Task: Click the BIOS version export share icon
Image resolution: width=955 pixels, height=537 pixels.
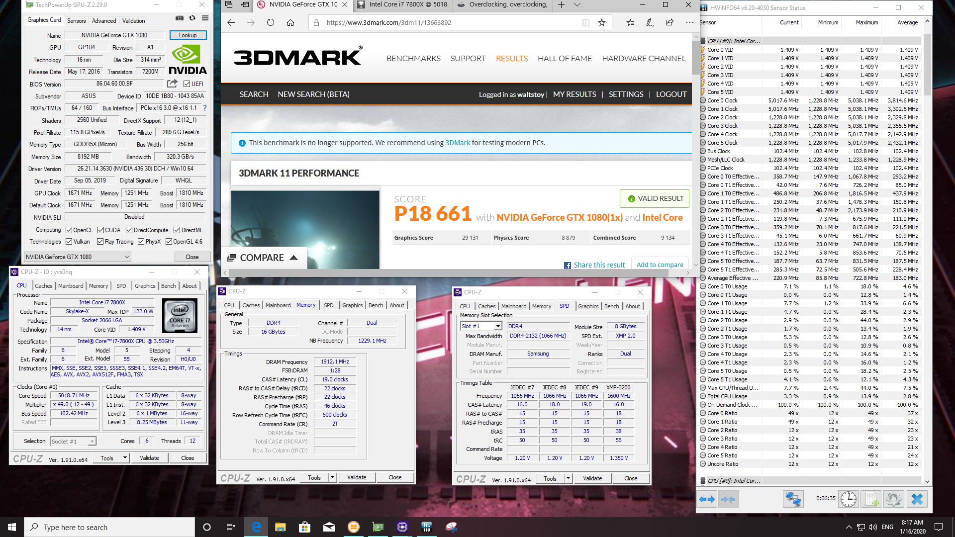Action: point(173,84)
